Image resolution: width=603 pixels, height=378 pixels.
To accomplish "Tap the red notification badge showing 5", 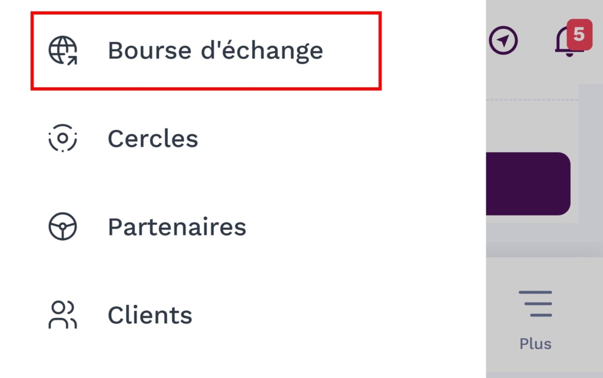I will coord(578,34).
